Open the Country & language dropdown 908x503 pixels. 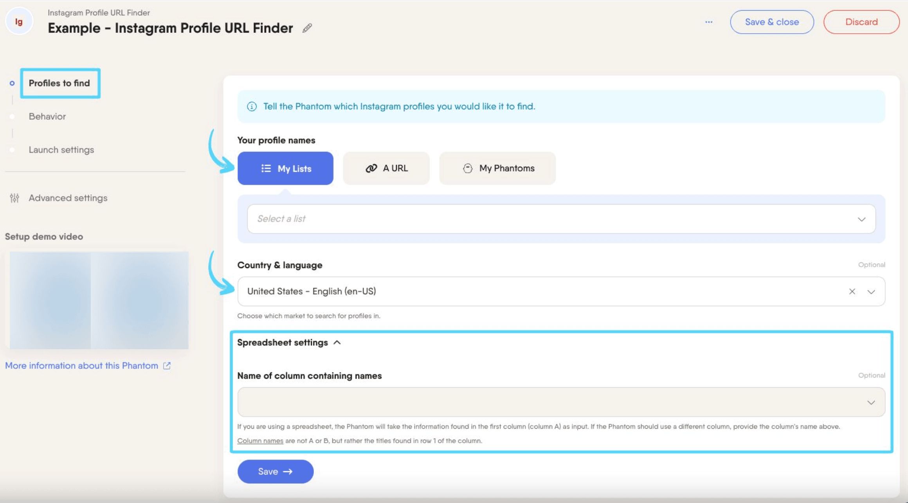pos(561,291)
